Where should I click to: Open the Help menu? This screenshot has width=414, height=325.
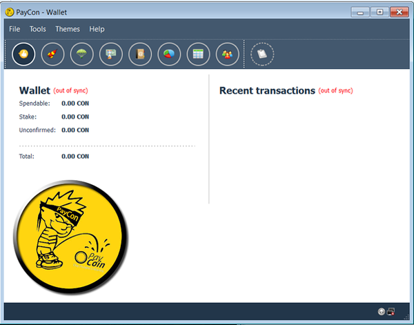pos(97,29)
